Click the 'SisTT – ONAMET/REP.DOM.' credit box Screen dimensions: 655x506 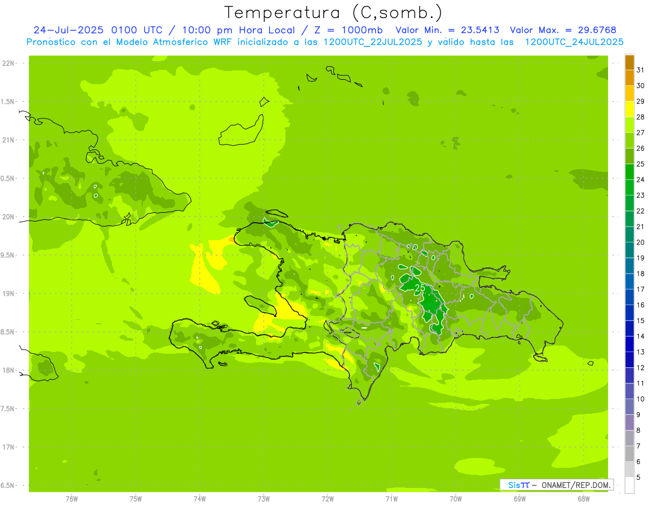[x=557, y=485]
